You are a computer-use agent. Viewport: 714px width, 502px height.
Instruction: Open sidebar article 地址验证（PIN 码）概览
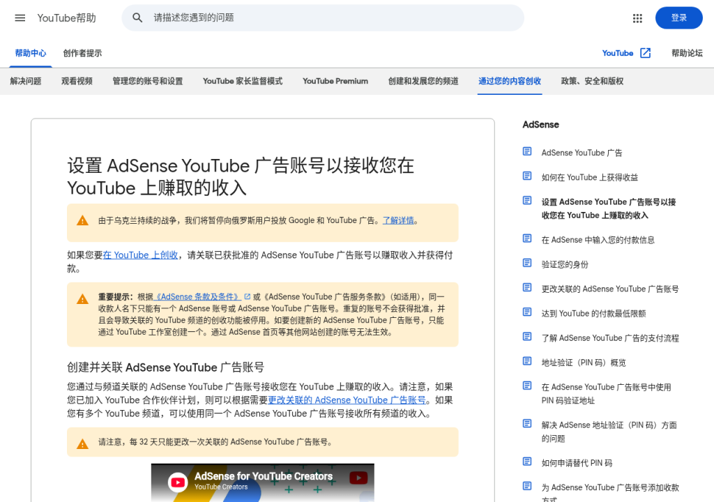pyautogui.click(x=584, y=363)
